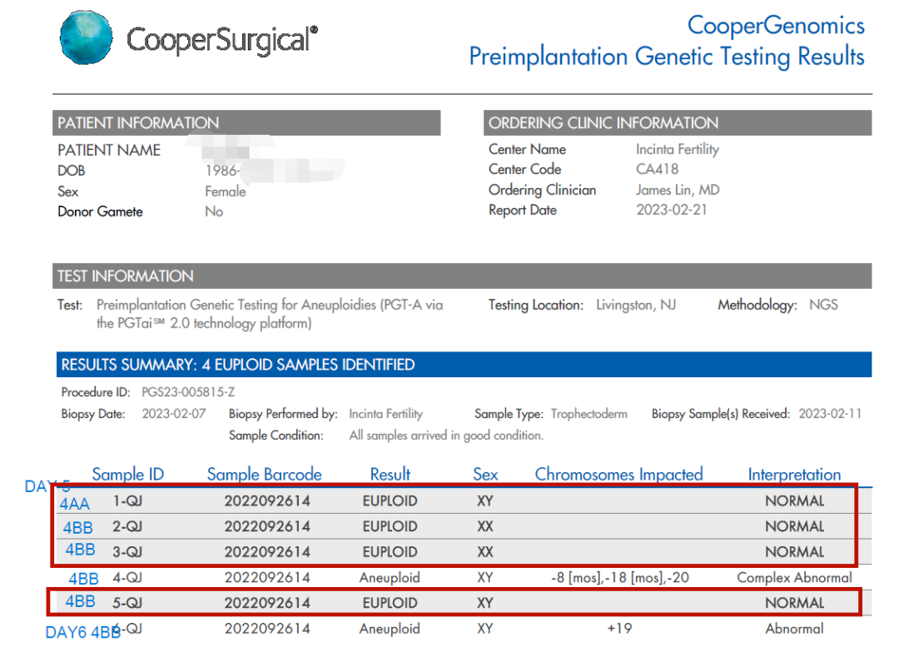The height and width of the screenshot is (662, 899).
Task: Select the Result column header
Action: pos(390,475)
